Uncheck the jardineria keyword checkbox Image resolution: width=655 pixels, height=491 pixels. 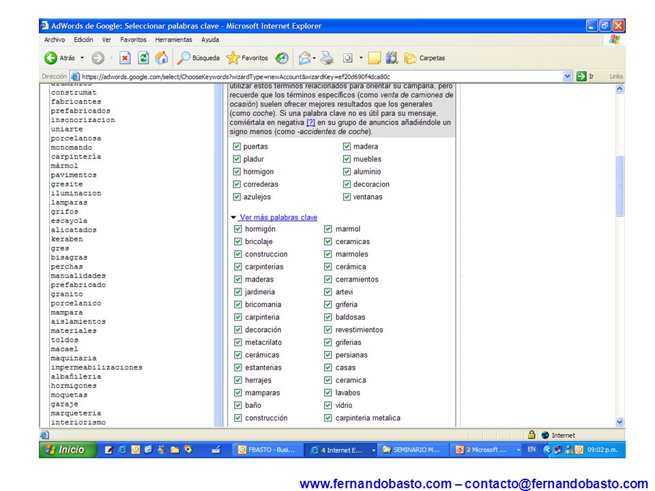[238, 292]
